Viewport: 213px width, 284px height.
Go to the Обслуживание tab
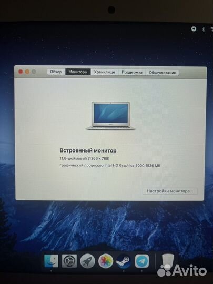162,73
